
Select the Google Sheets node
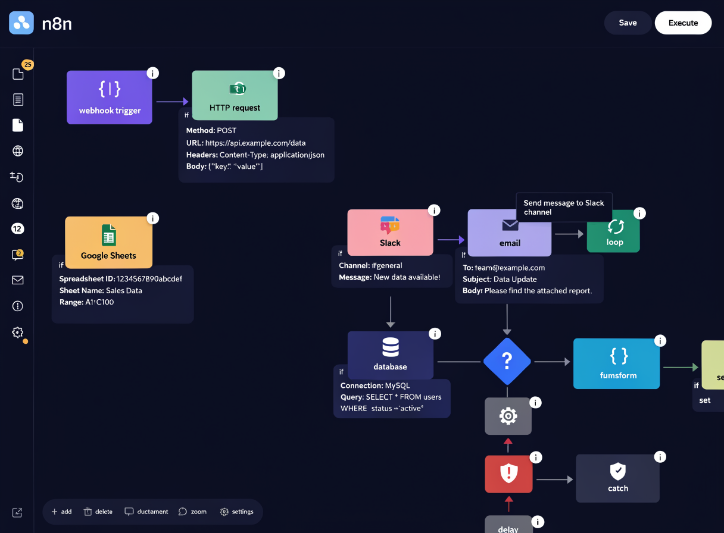click(x=108, y=242)
